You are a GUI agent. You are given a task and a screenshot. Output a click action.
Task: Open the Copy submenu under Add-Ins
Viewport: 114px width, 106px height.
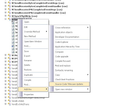pos(69,75)
